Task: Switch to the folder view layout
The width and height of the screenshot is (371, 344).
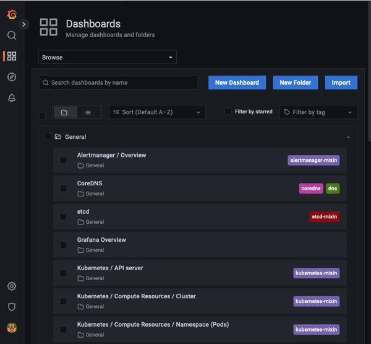Action: 66,112
